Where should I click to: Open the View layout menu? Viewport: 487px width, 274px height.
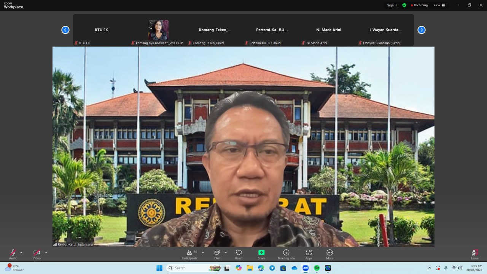click(439, 5)
